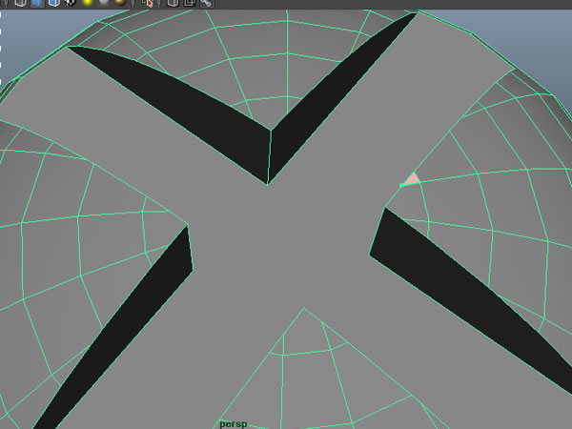
Task: Click the persp camera label
Action: click(x=234, y=424)
